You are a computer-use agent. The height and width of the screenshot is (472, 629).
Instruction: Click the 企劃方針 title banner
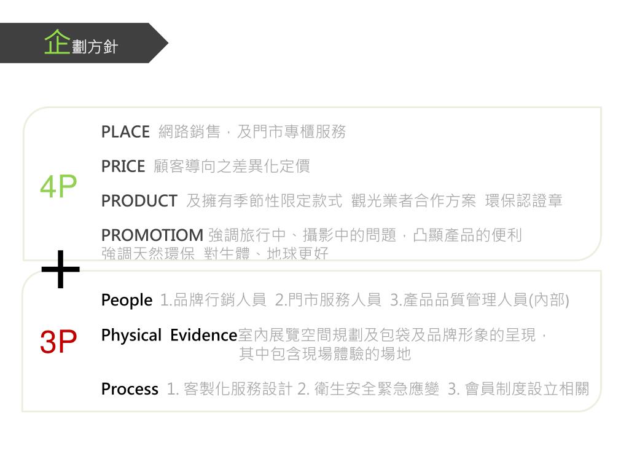pyautogui.click(x=84, y=43)
